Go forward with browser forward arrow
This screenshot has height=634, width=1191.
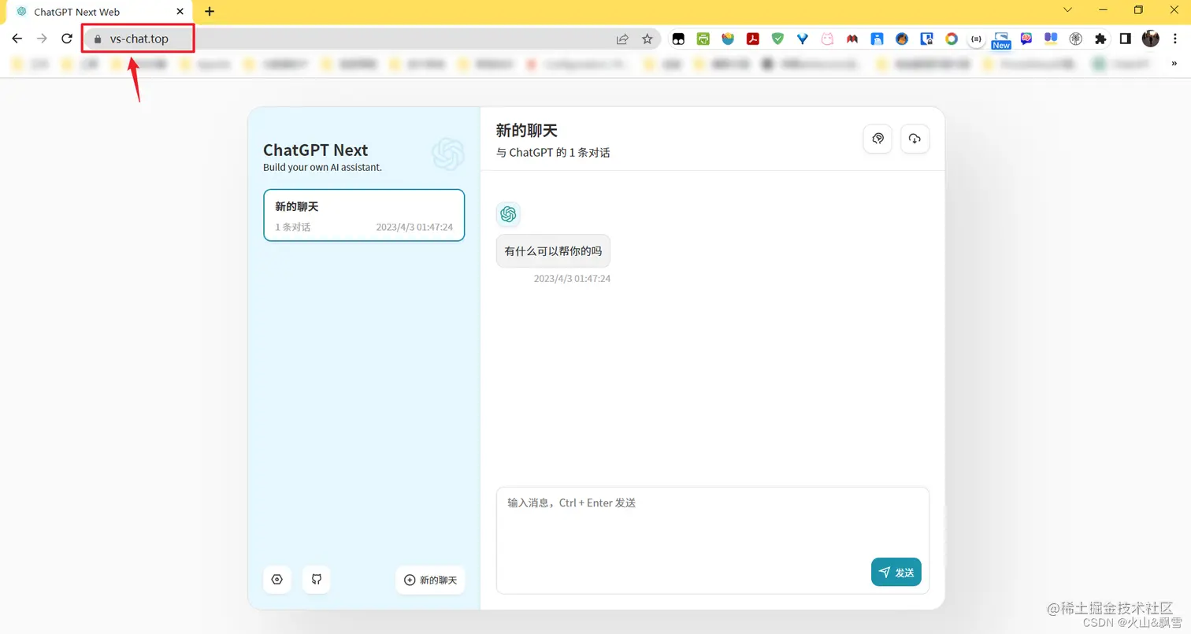coord(43,39)
